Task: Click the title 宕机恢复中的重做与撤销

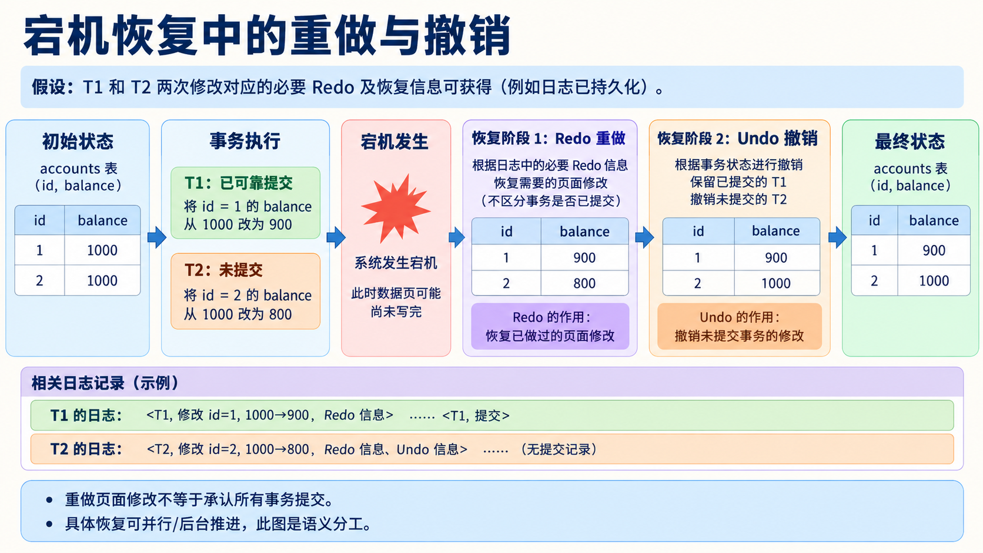Action: (x=267, y=36)
